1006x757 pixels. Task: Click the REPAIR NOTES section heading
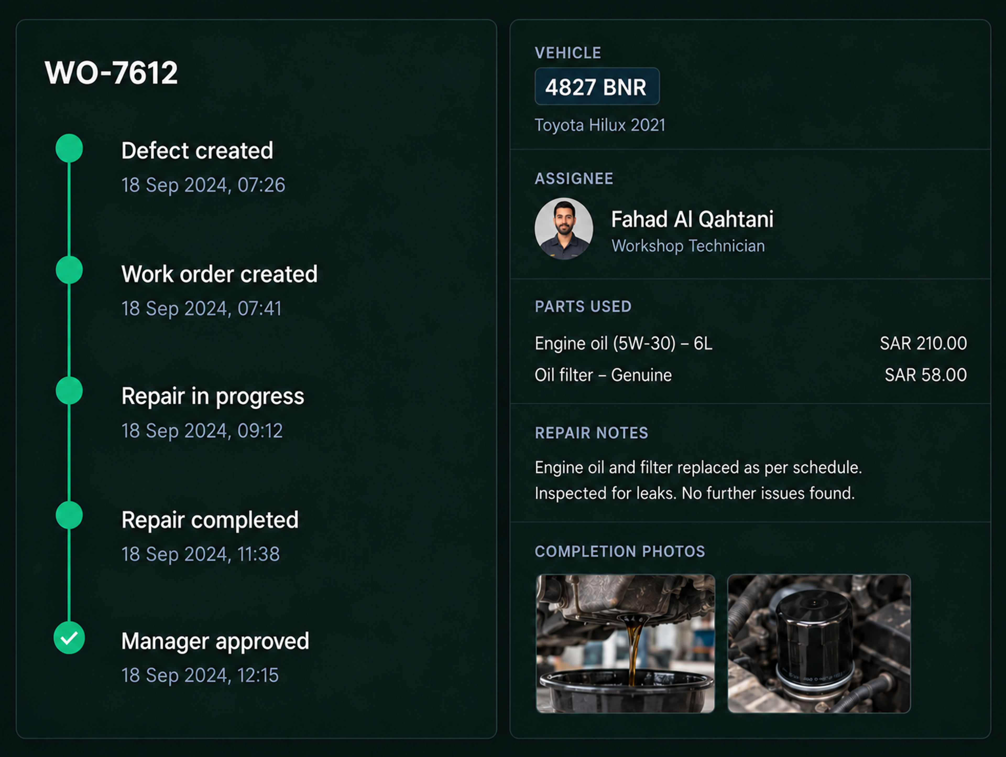591,433
